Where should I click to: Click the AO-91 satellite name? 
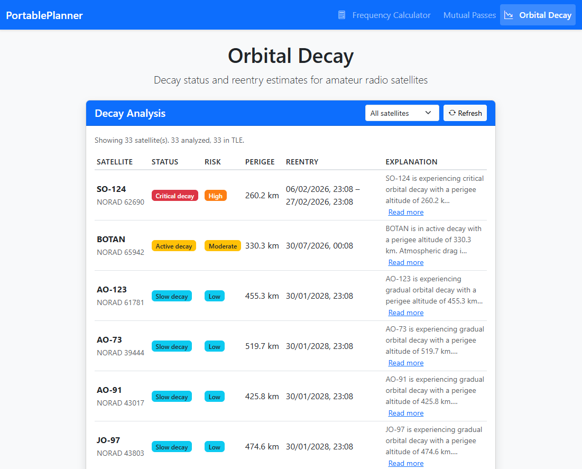109,390
